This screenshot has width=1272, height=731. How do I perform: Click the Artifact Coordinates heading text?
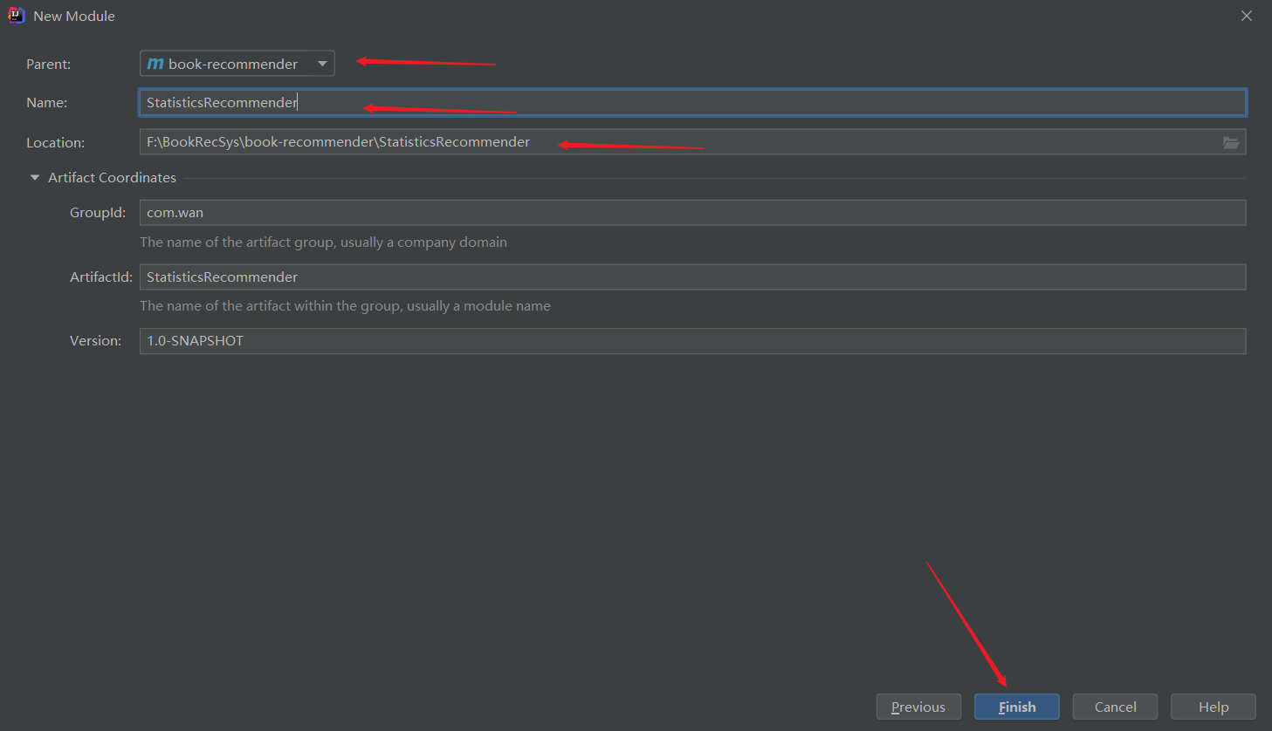pos(112,178)
